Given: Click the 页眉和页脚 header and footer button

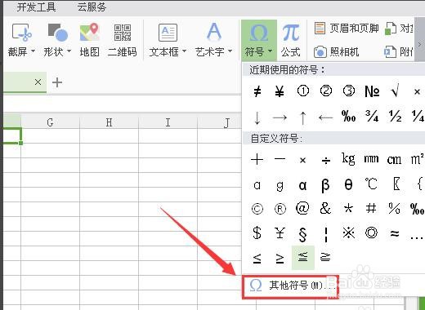Looking at the screenshot, I should click(347, 28).
